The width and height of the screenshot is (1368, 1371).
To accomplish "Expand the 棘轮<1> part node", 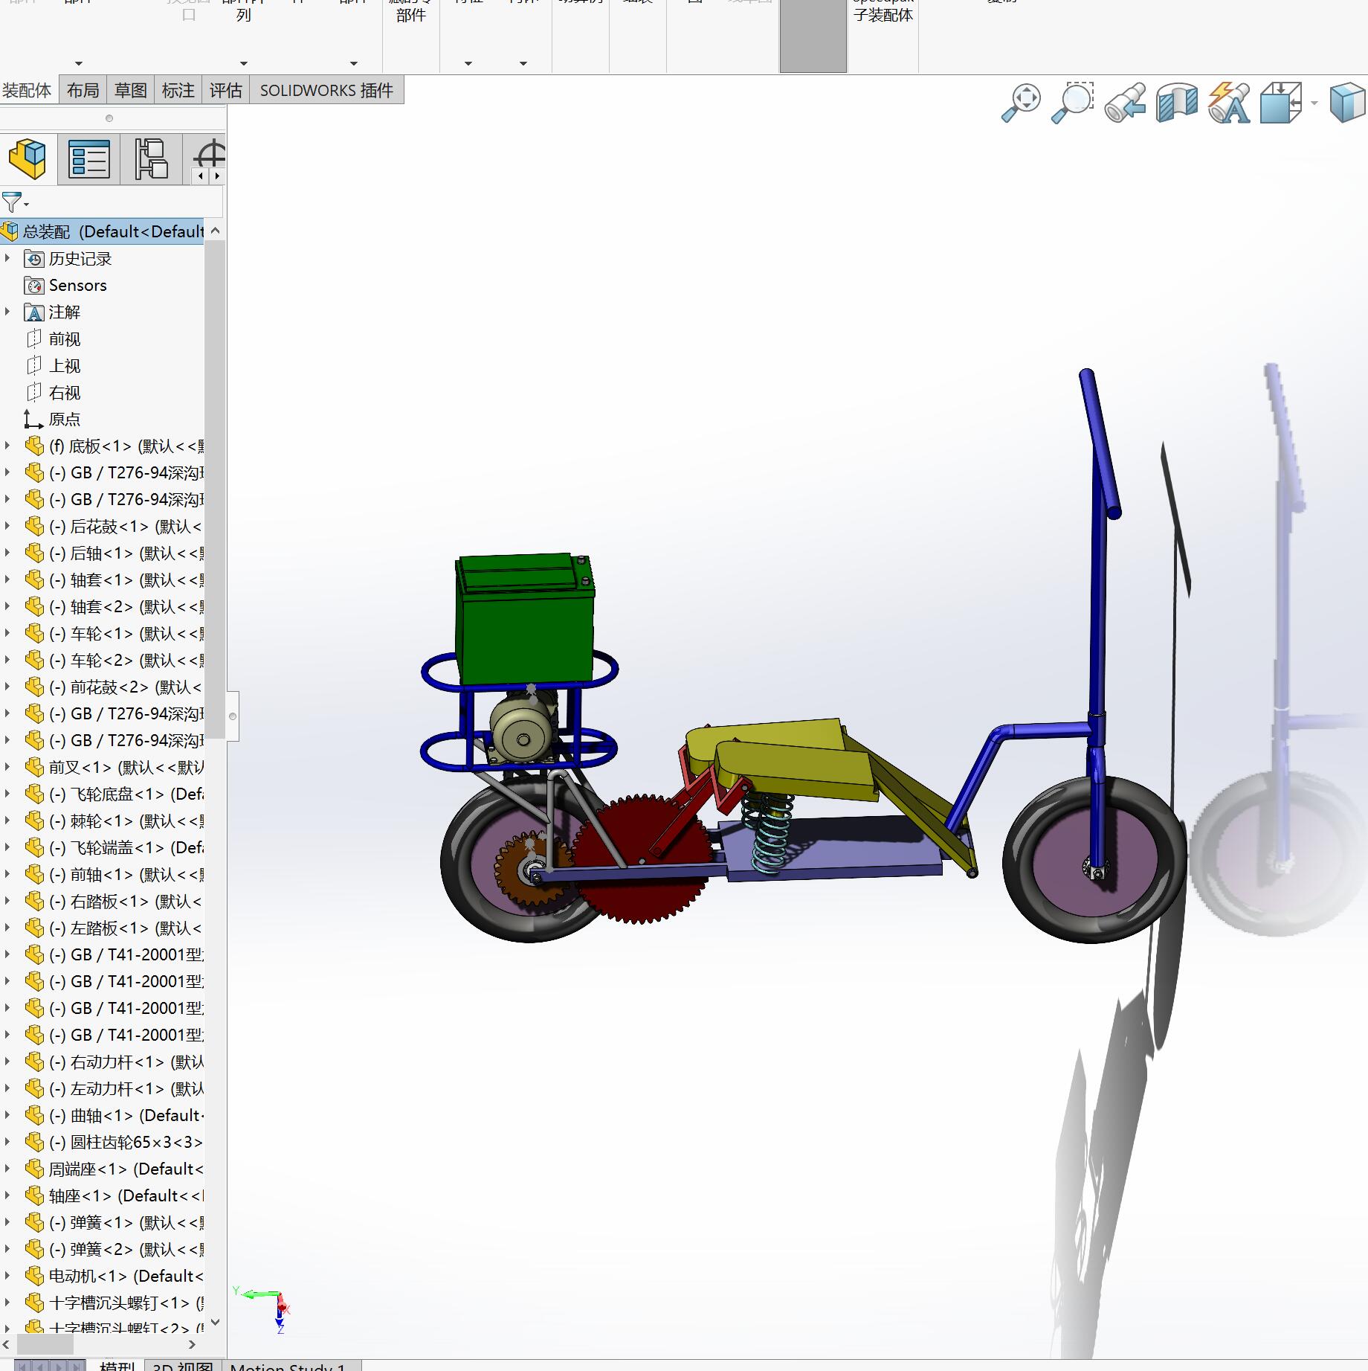I will tap(7, 821).
